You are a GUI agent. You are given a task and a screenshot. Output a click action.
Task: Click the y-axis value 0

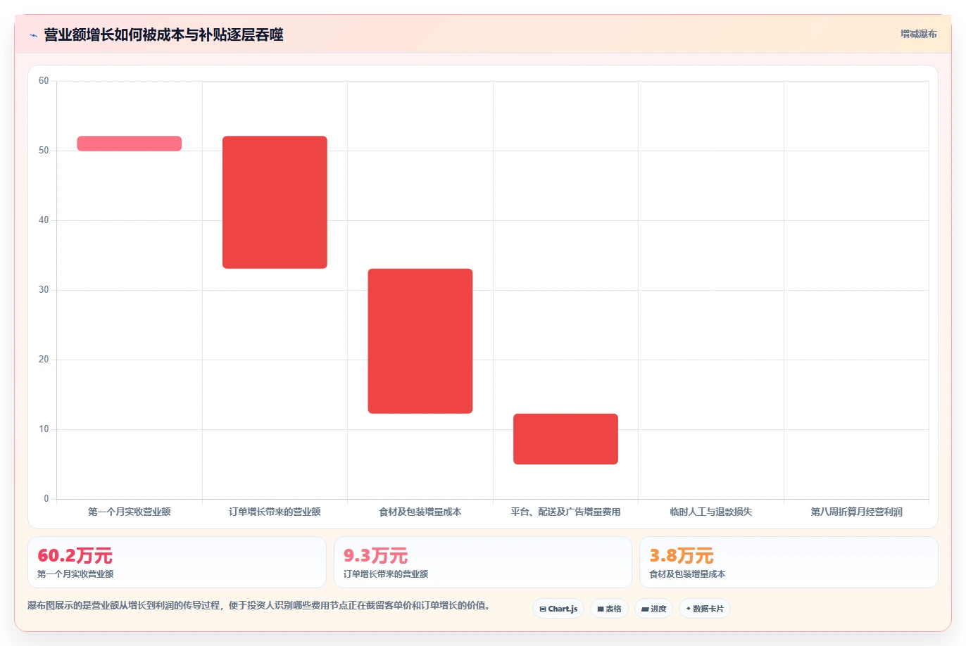pyautogui.click(x=46, y=499)
